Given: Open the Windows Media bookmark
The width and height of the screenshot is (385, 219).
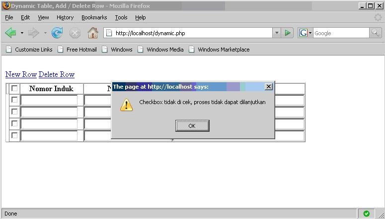Looking at the screenshot, I should click(160, 50).
